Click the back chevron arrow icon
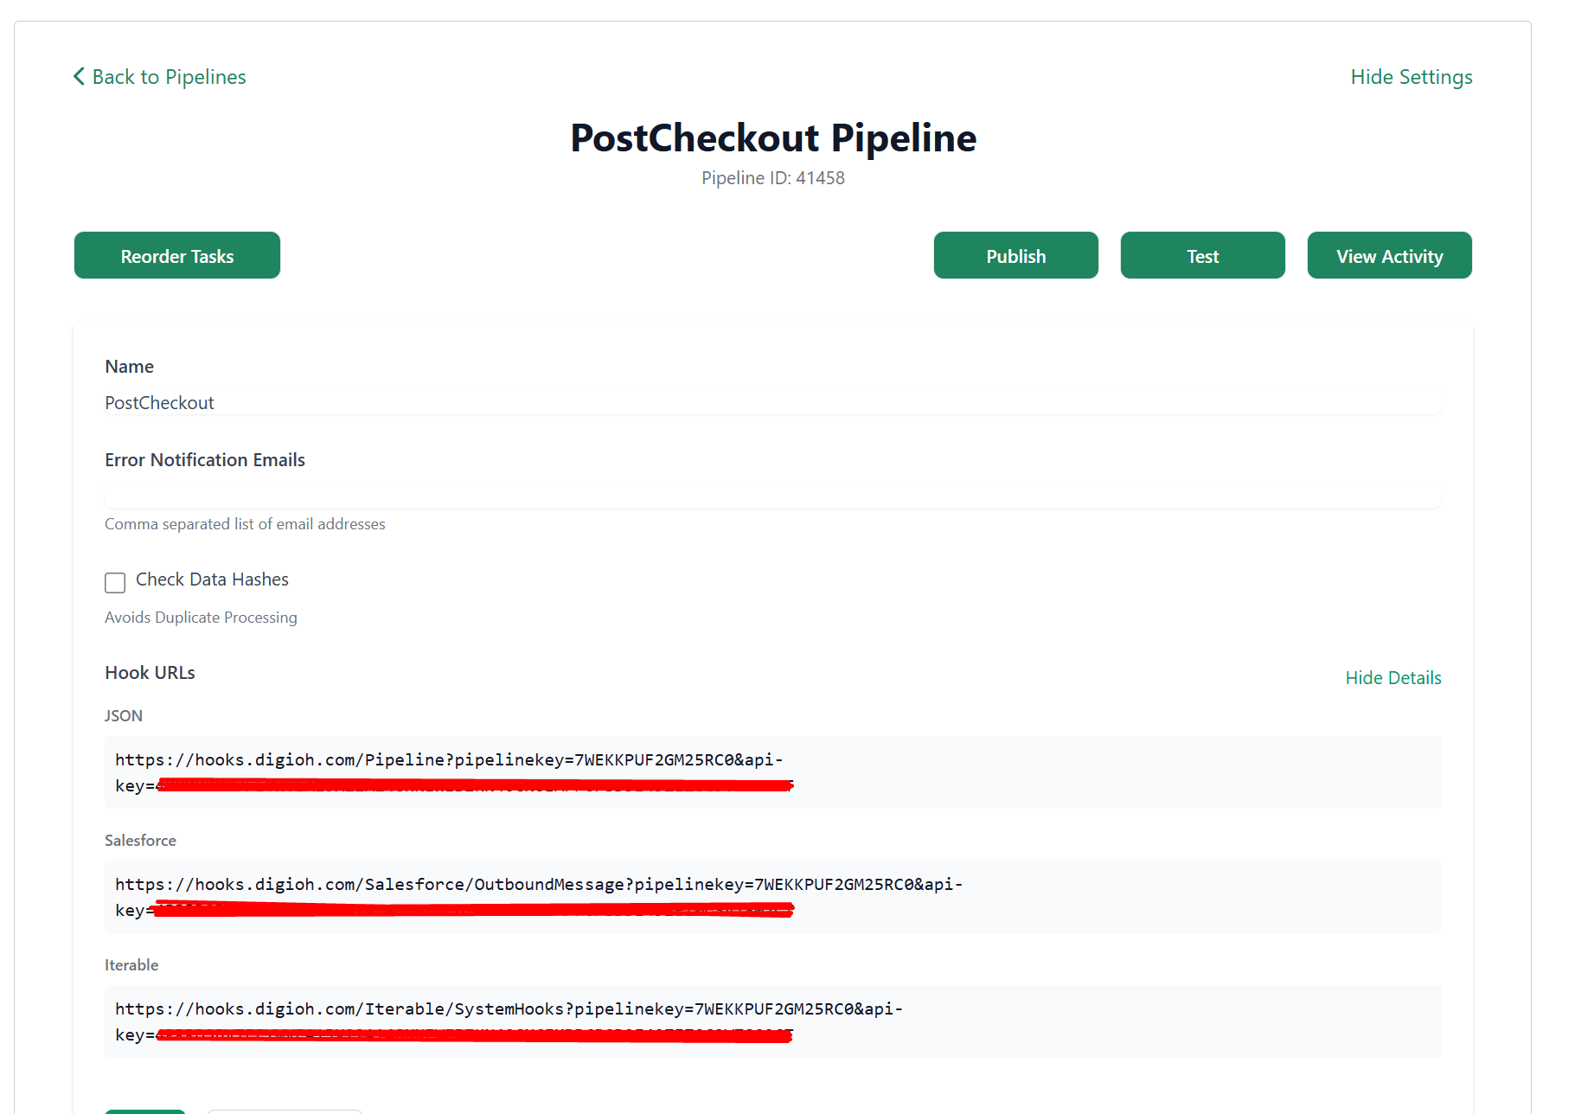 (x=79, y=77)
